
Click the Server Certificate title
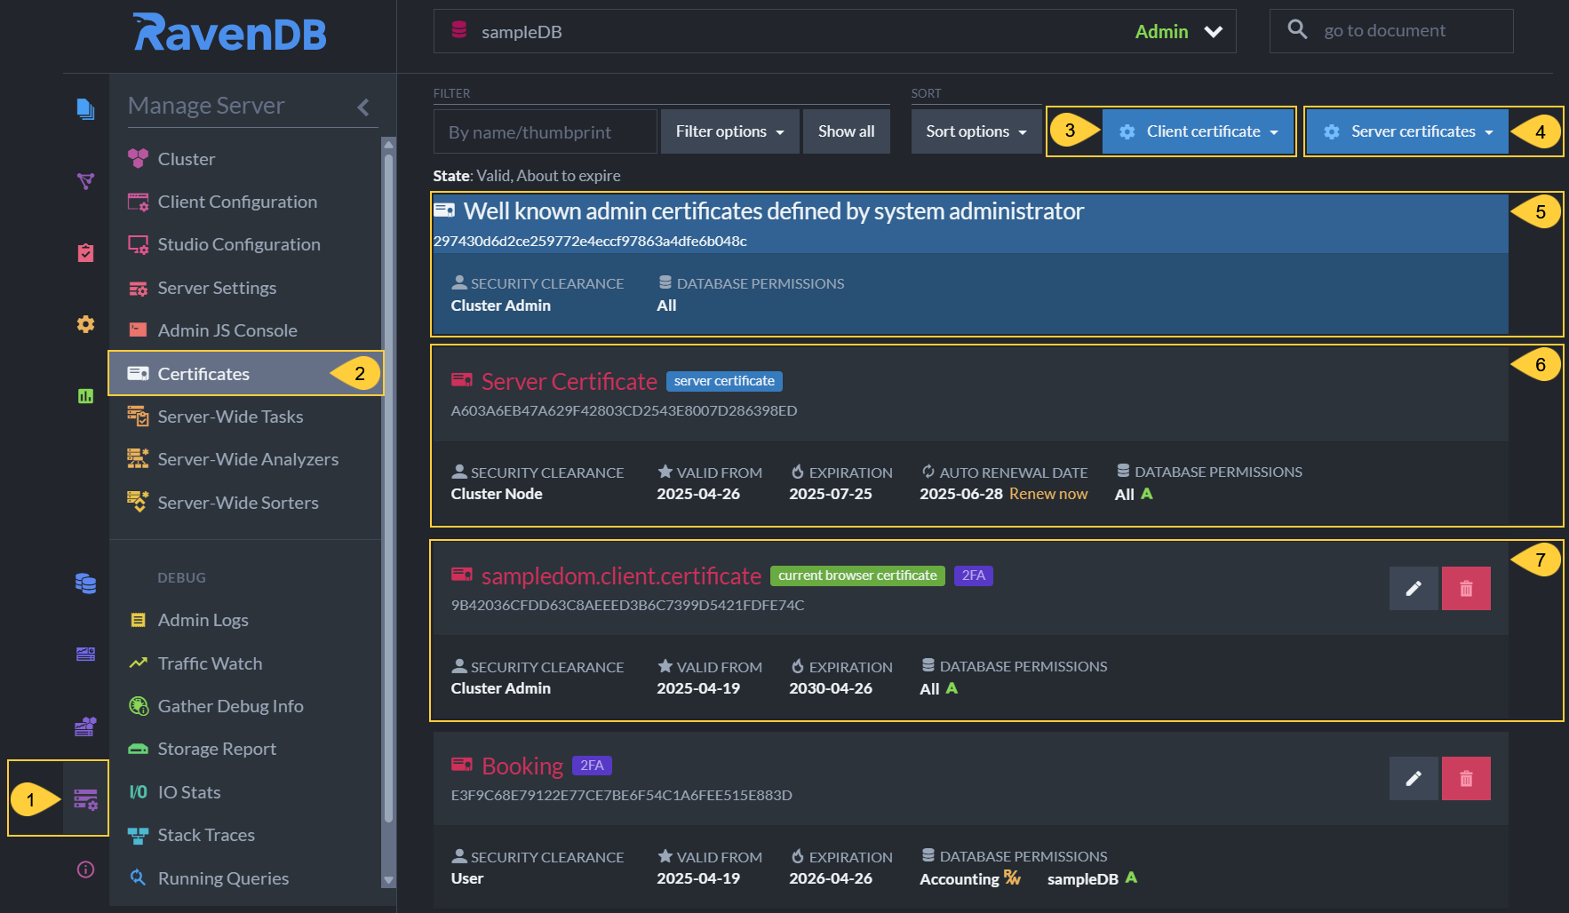(x=569, y=382)
